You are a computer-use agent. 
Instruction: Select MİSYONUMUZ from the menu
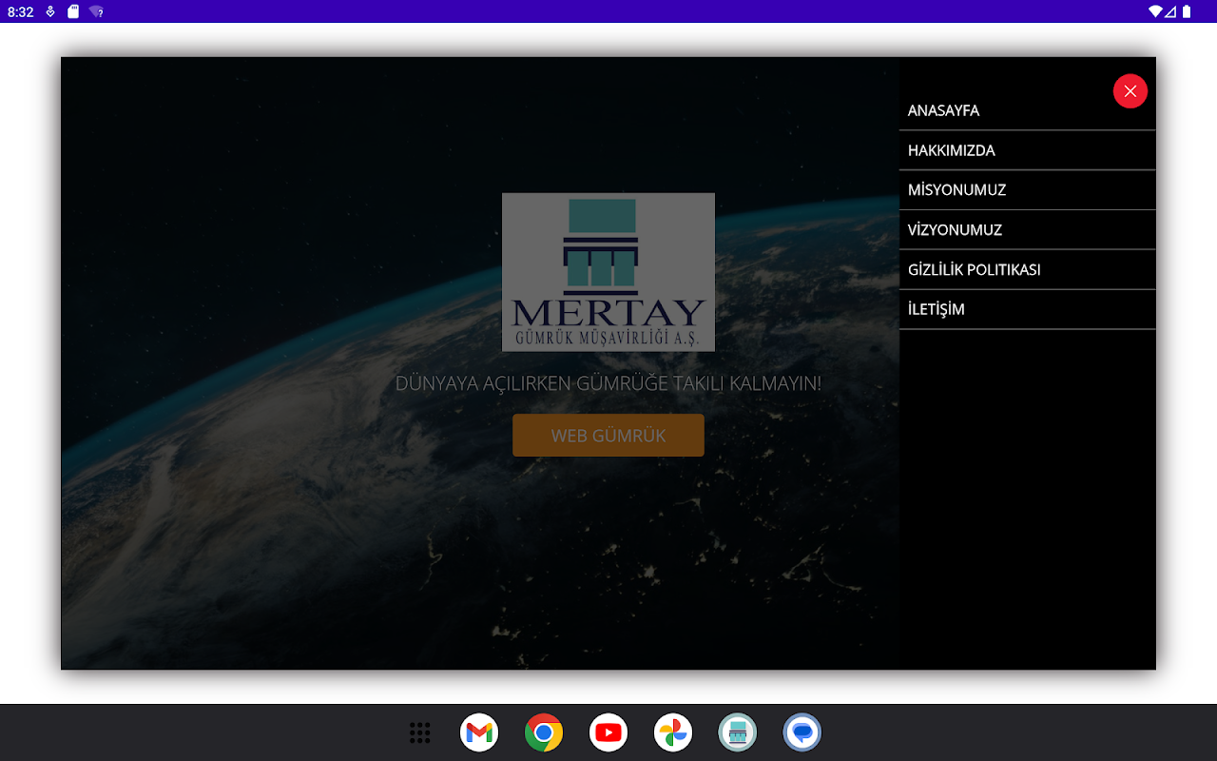tap(1027, 190)
